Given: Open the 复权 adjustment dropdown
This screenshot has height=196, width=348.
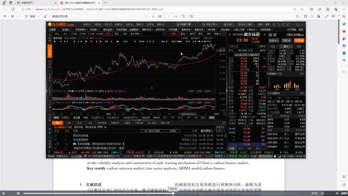Looking at the screenshot, I should pyautogui.click(x=175, y=34).
